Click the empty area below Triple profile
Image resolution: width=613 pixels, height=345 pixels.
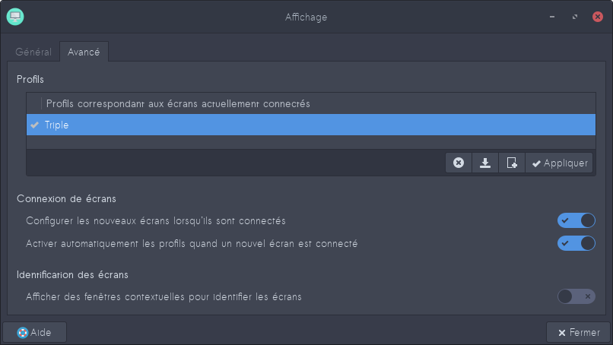tap(304, 142)
